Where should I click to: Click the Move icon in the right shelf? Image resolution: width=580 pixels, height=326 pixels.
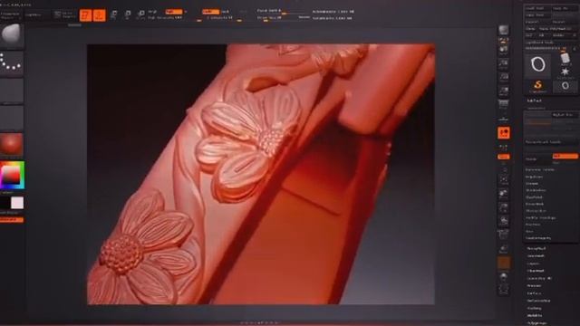tap(504, 193)
